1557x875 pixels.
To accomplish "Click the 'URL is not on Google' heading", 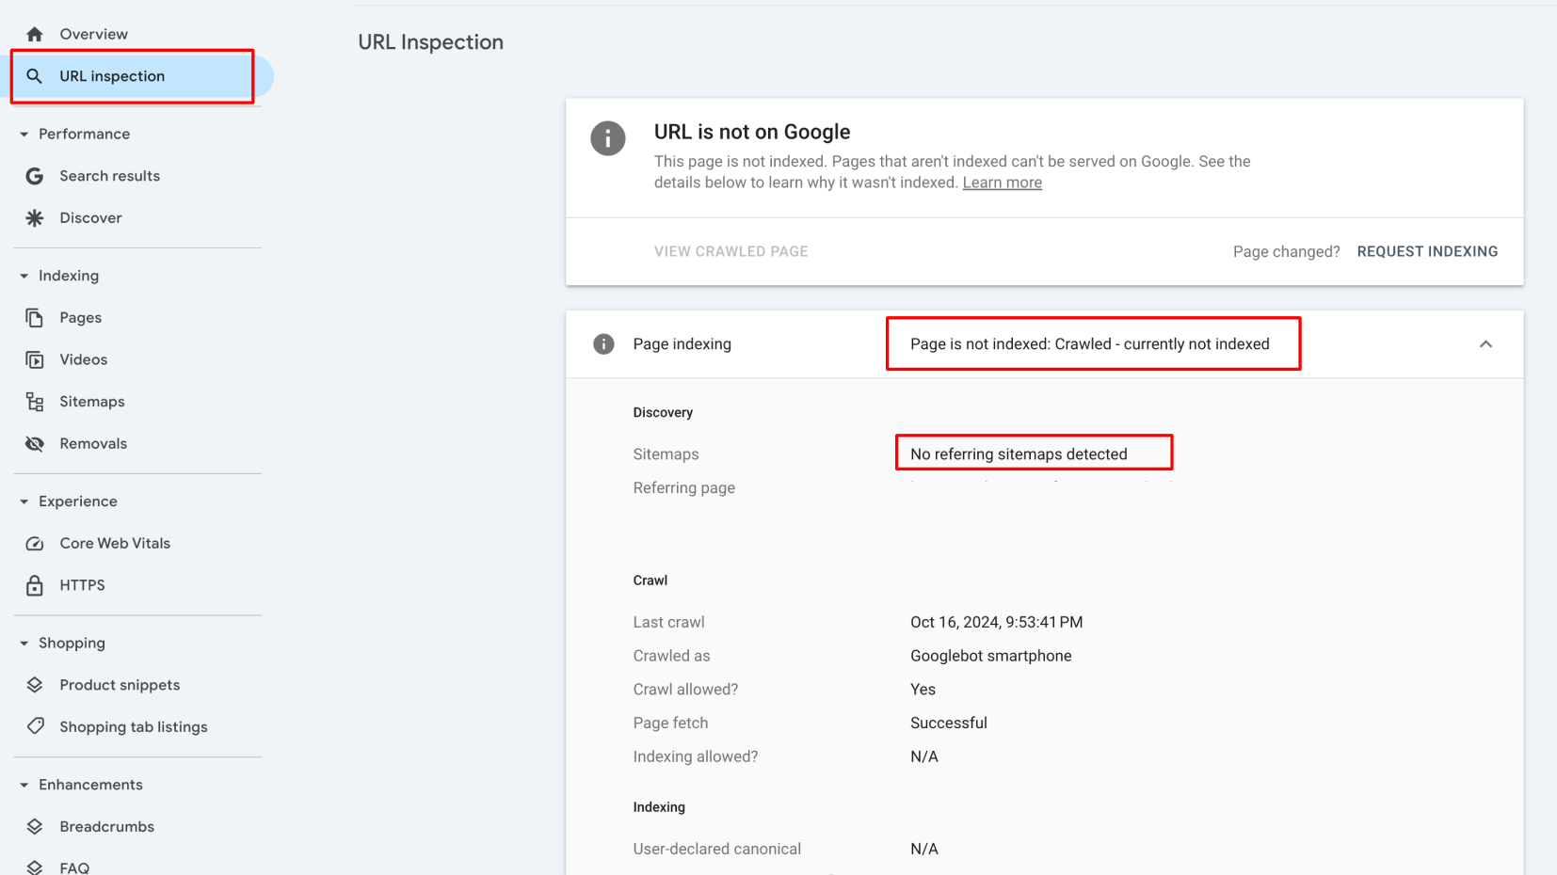I will pos(752,133).
